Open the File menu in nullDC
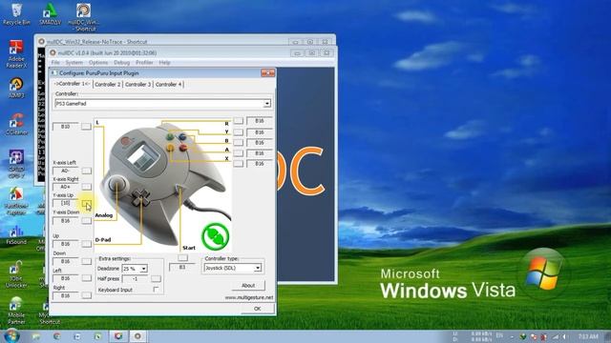Viewport: 611px width, 343px height. (x=55, y=63)
